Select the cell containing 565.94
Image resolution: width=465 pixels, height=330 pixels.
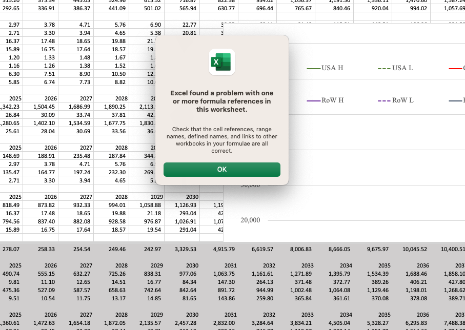[x=182, y=8]
